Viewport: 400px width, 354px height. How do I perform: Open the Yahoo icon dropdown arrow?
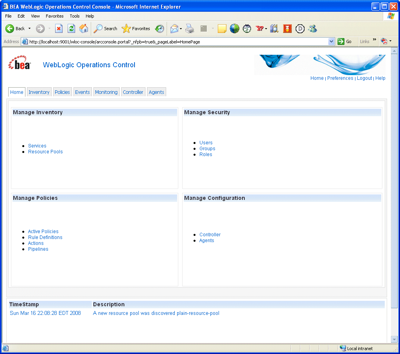point(266,29)
